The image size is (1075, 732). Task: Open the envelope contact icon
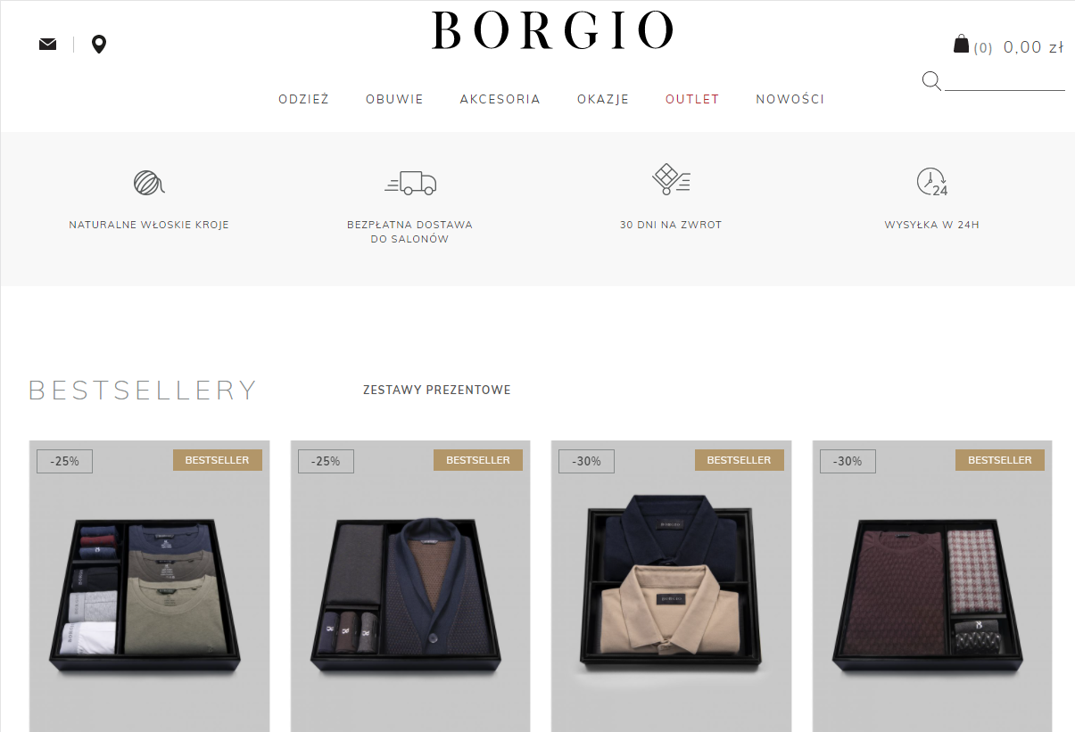[x=47, y=45]
